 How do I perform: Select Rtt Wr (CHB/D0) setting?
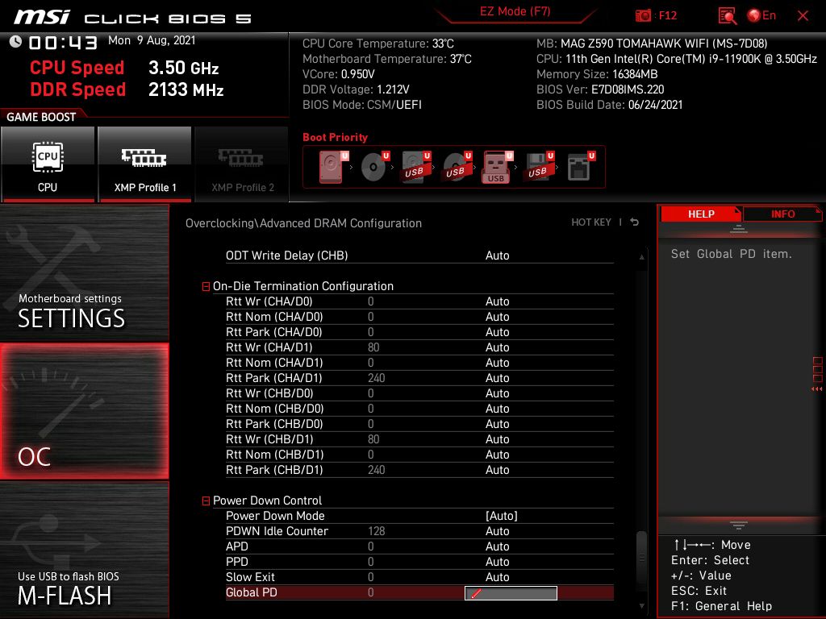[419, 393]
